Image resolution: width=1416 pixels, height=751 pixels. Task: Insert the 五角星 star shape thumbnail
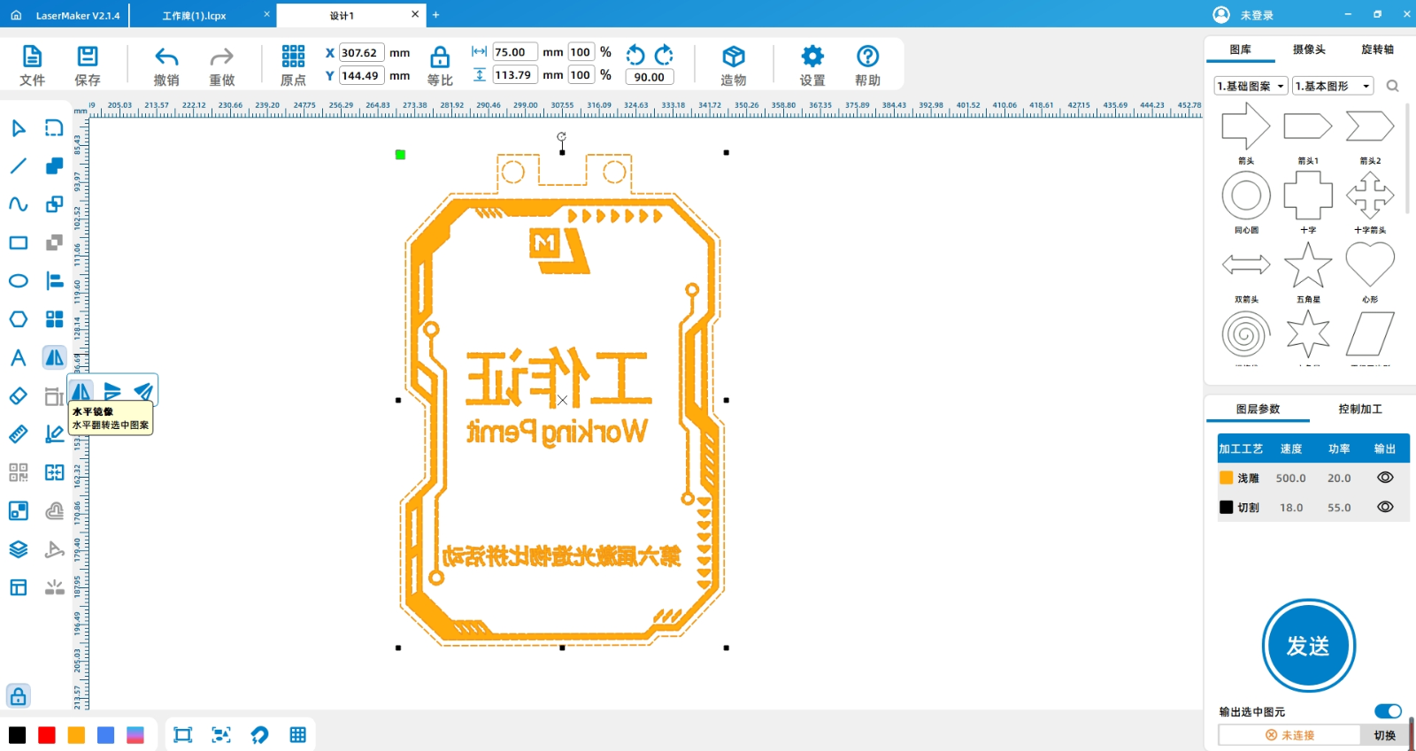pyautogui.click(x=1308, y=264)
